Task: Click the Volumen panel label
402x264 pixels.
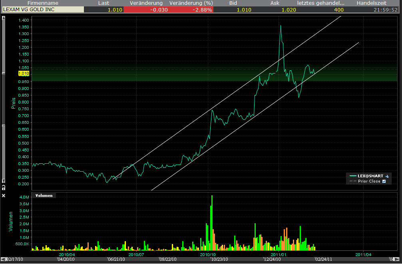Action: [44, 196]
